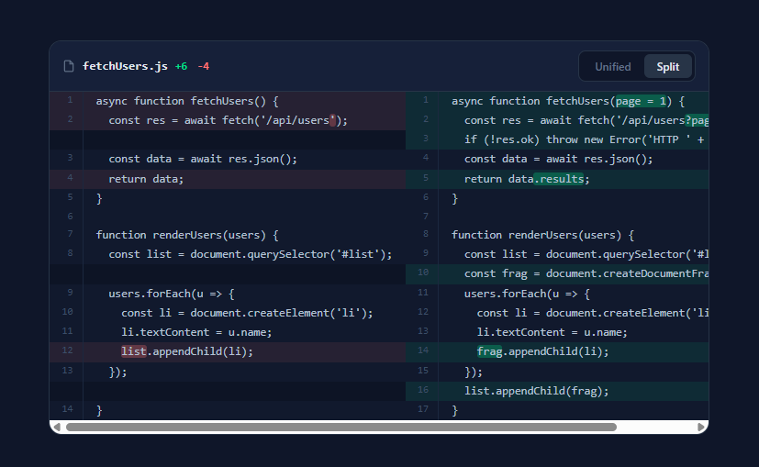Click left pane 'users.forEach(u => {' line
This screenshot has width=759, height=467.
pos(228,294)
